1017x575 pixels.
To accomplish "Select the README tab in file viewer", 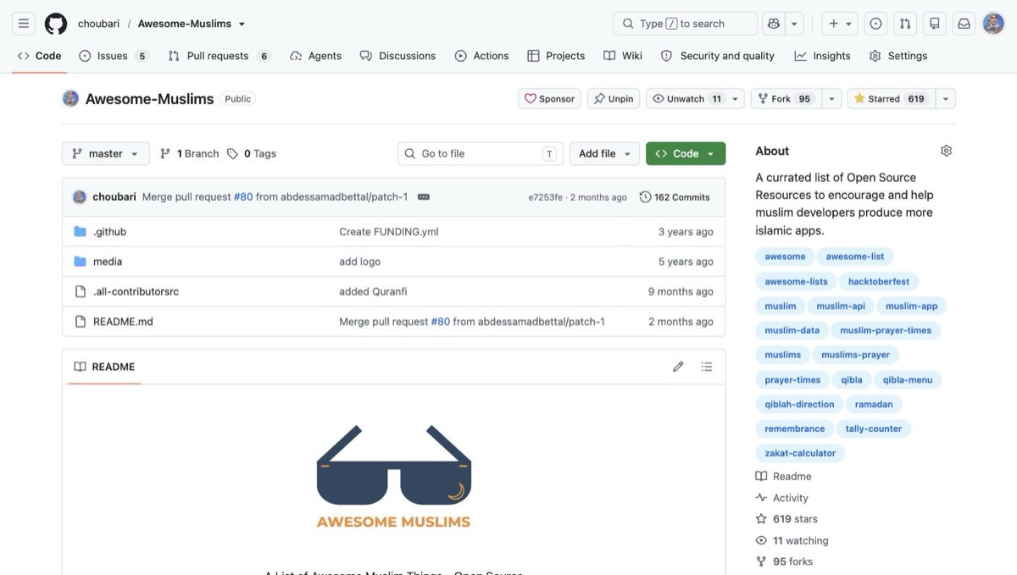I will point(104,367).
